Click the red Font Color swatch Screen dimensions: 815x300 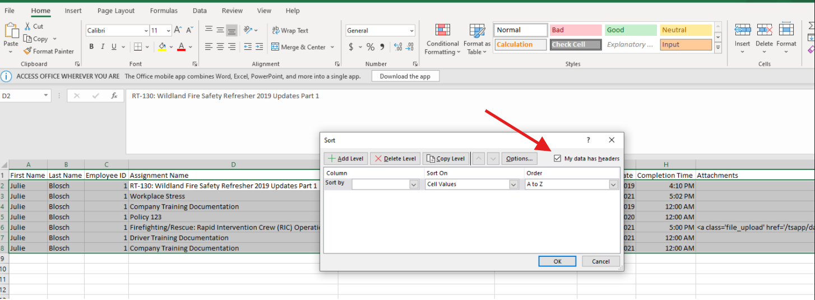(181, 47)
